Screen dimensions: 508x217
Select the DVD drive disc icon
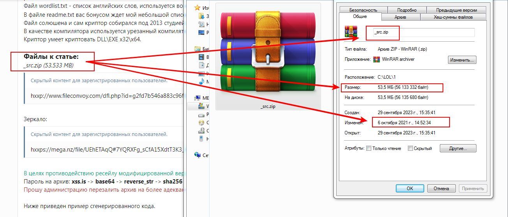click(x=201, y=122)
